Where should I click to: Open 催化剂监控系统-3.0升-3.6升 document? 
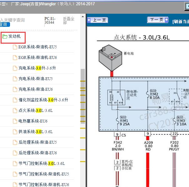tap(43, 100)
